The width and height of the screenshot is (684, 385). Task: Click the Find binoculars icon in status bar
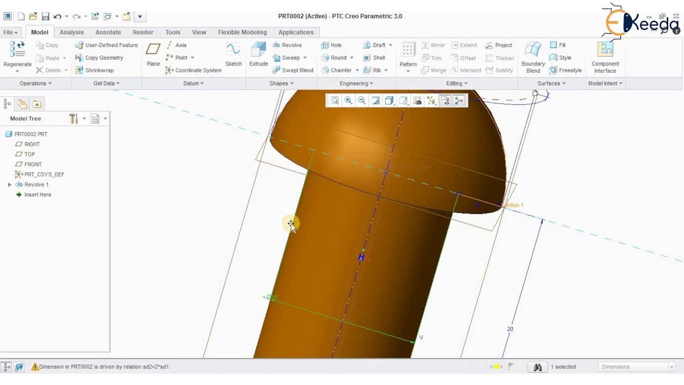538,367
